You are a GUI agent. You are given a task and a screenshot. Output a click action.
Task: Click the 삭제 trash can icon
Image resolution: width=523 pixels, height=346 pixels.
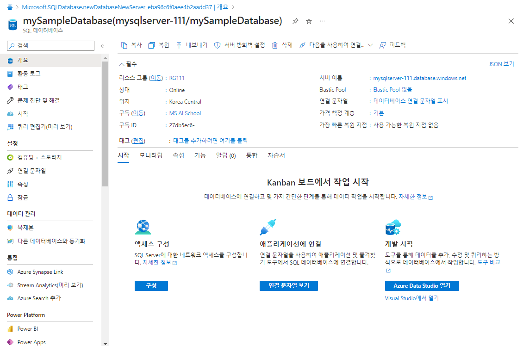coord(274,45)
